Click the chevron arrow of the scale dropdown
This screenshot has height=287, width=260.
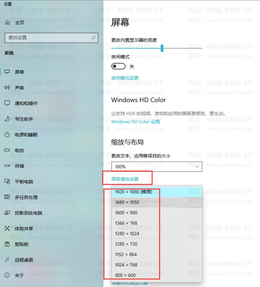coord(197,167)
